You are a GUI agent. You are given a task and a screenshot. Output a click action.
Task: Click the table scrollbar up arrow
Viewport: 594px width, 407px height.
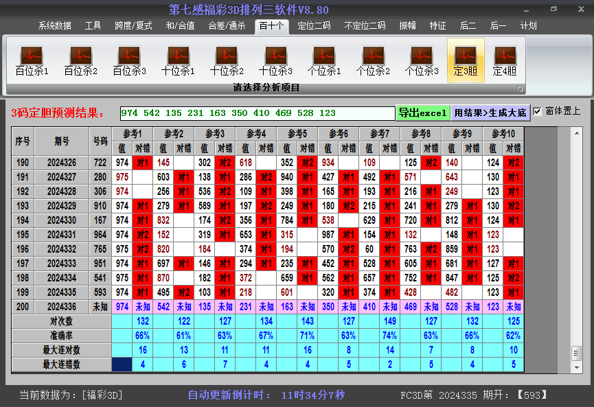(x=577, y=133)
